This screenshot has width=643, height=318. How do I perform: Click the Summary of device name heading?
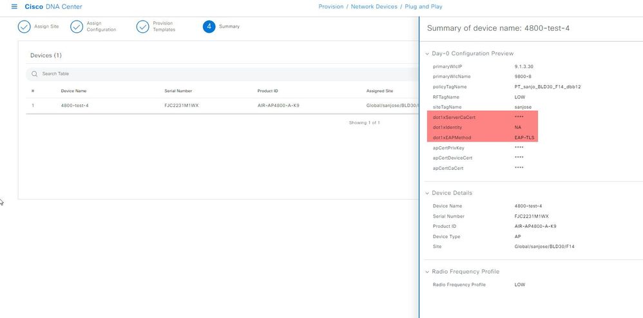pos(498,28)
